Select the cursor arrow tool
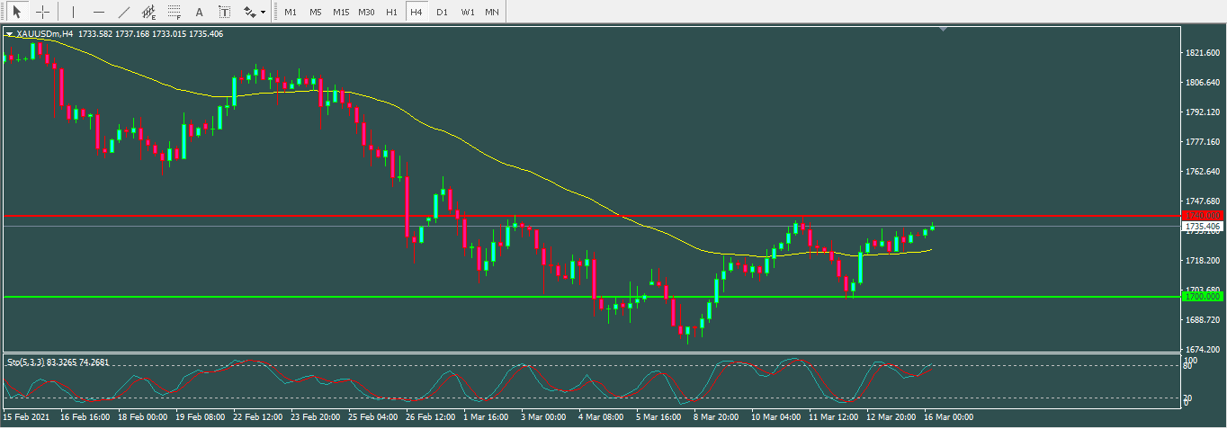1227x429 pixels. coord(16,13)
